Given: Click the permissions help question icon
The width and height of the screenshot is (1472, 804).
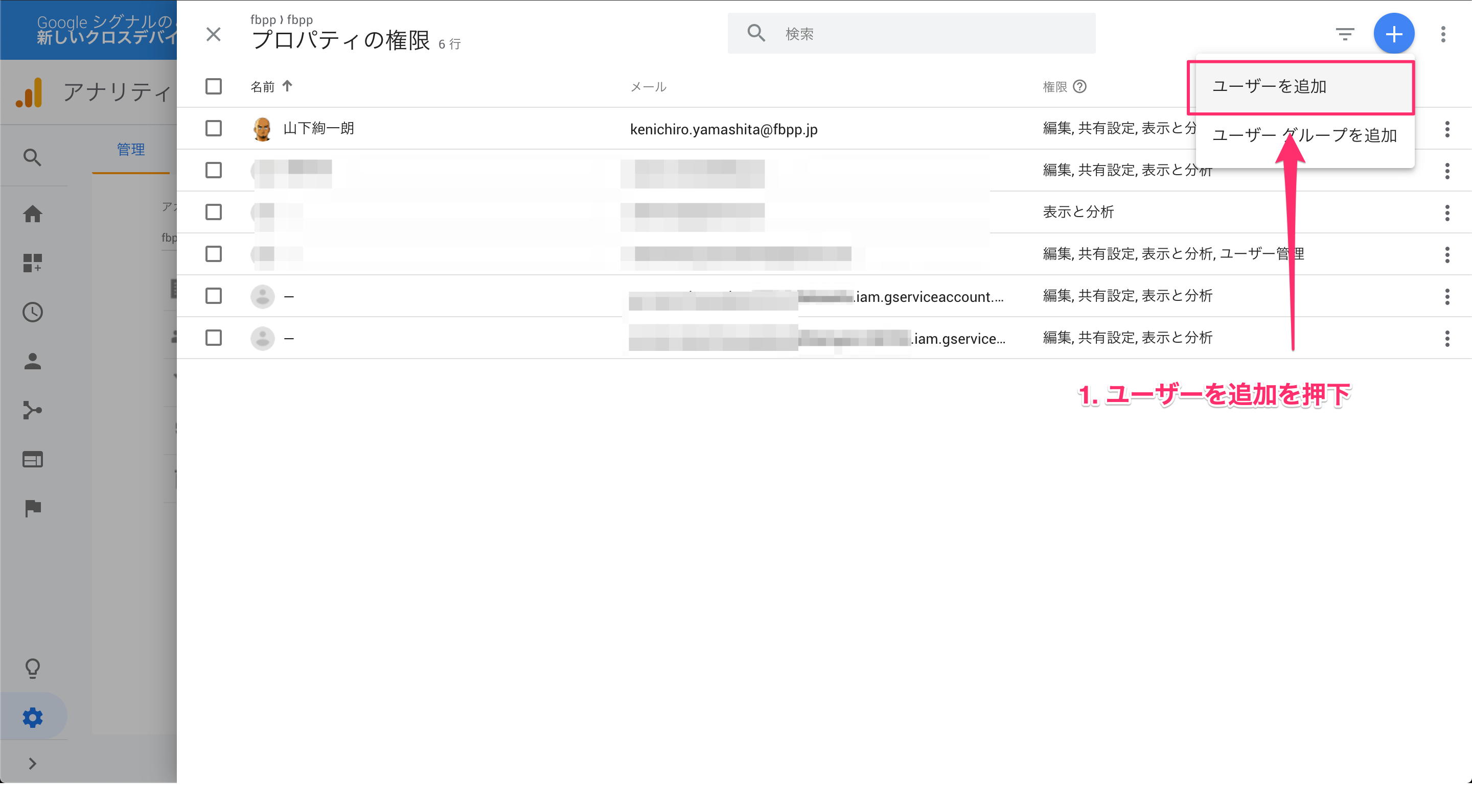Looking at the screenshot, I should click(x=1079, y=86).
